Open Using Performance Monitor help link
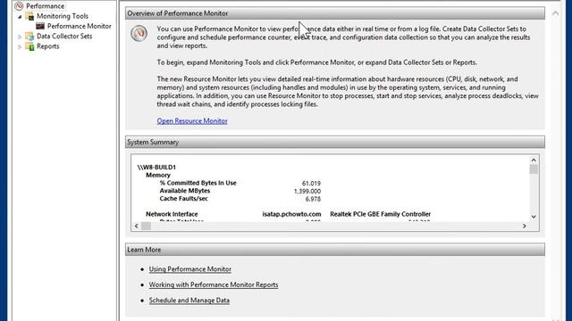The image size is (572, 321). [x=190, y=269]
